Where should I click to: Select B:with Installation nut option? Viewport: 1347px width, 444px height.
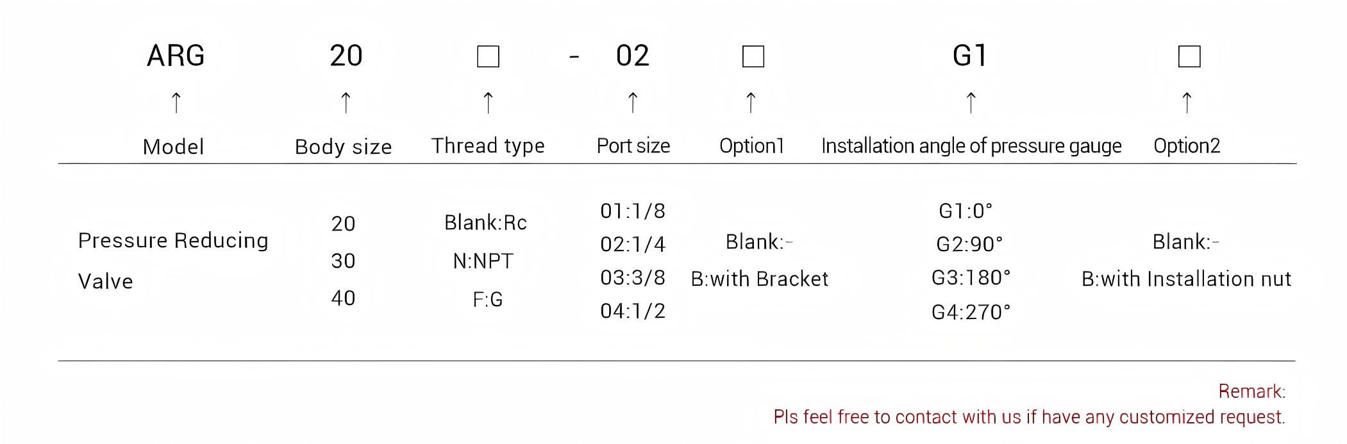tap(1186, 279)
